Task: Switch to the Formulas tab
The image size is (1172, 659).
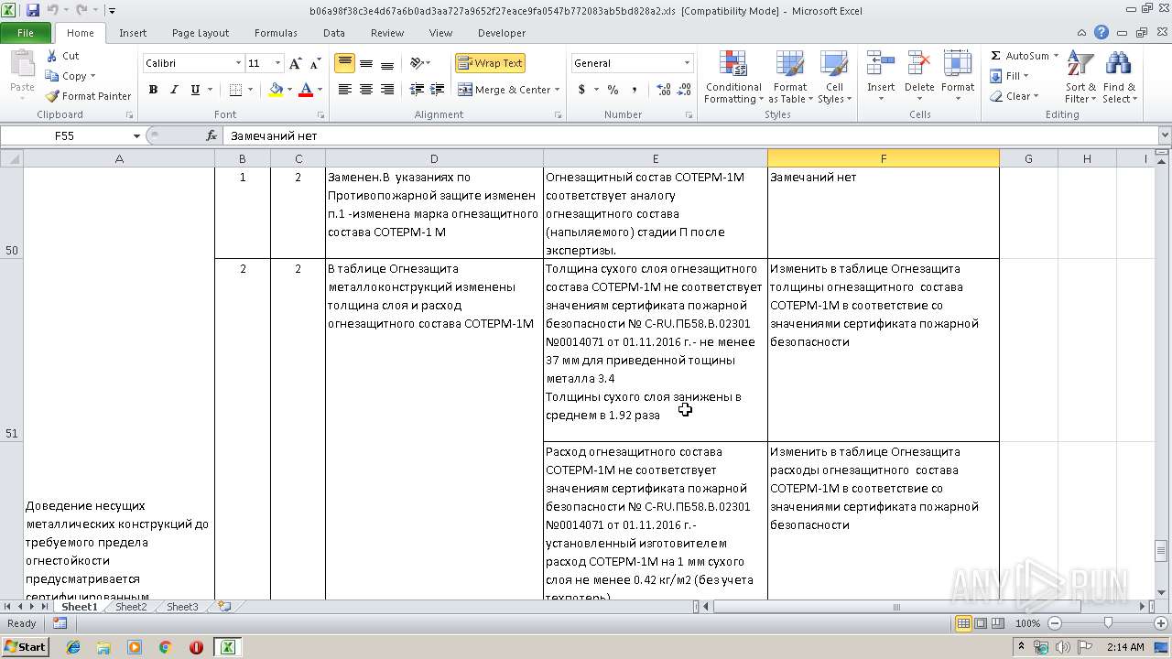Action: [276, 33]
